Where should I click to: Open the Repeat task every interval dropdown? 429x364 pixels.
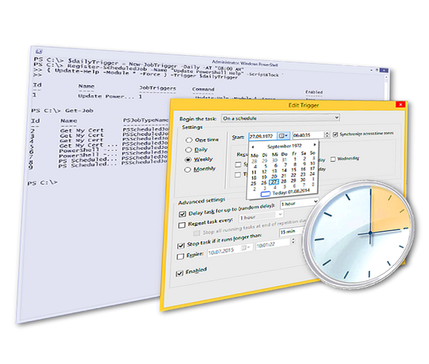(x=261, y=217)
